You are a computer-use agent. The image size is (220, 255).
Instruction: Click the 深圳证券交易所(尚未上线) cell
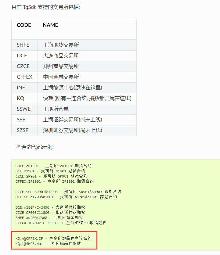[x=87, y=131]
